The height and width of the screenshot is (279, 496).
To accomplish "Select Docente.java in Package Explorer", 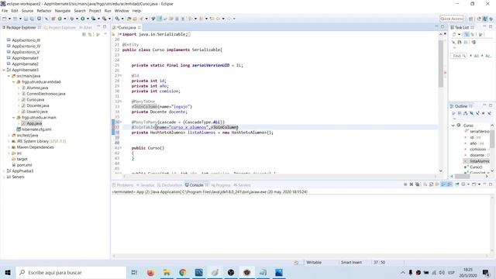I will click(x=38, y=105).
